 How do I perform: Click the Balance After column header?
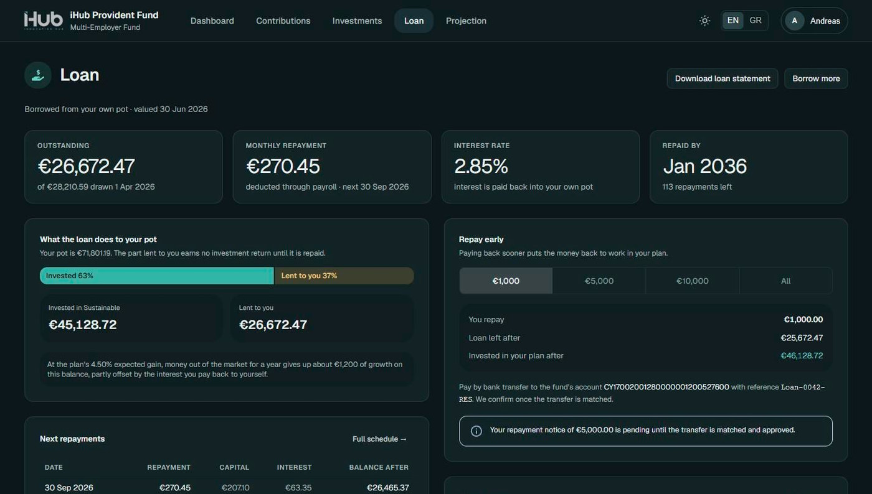click(379, 467)
